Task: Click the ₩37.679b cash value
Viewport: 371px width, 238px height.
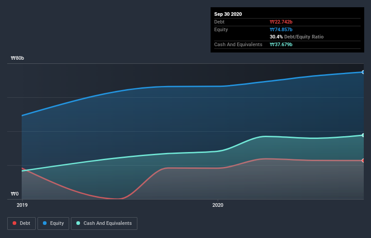Action: tap(281, 44)
